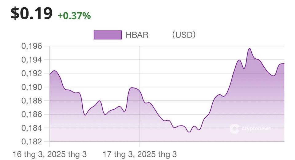Click the cryptonews watermark text
295x160 pixels.
256,128
